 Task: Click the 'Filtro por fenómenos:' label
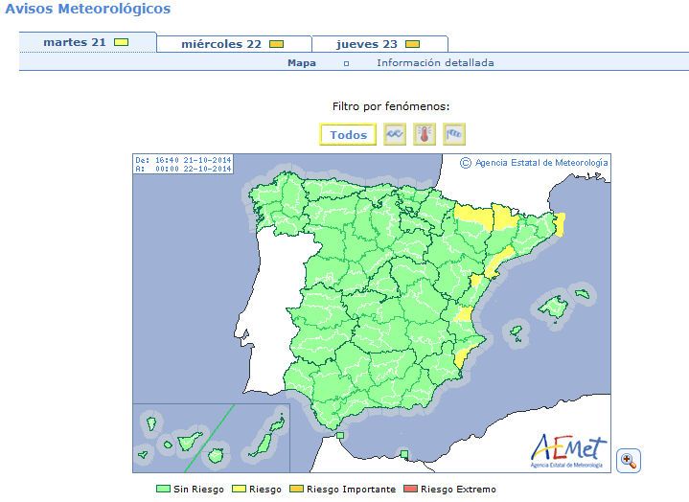(391, 106)
